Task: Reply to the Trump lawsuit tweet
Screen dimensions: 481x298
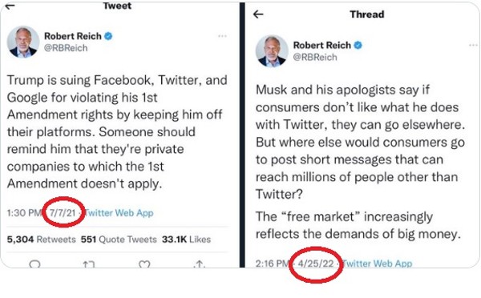Action: (34, 264)
